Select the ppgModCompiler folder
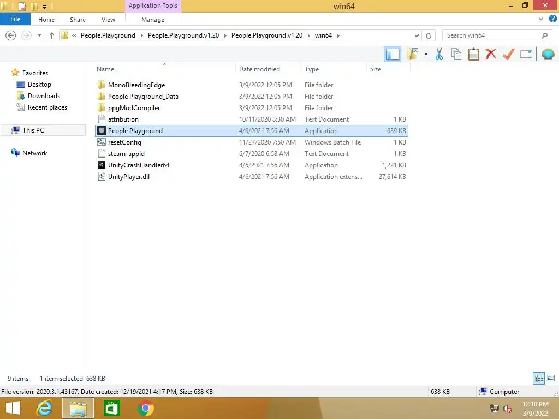 (x=252, y=107)
